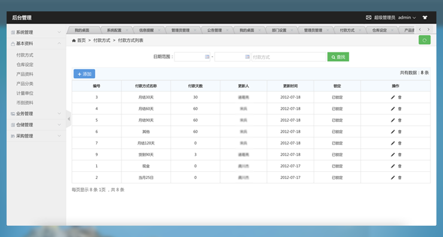Click the green 查找 search button

coord(338,57)
